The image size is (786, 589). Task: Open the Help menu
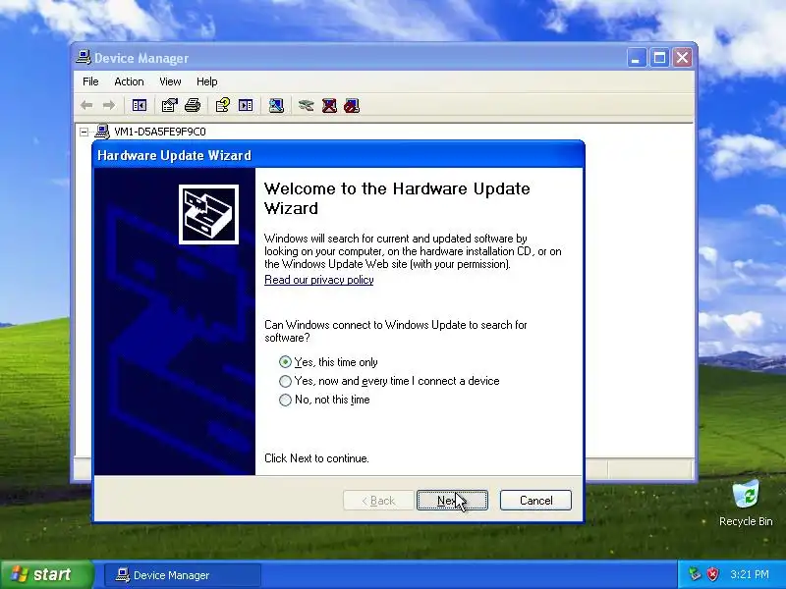(206, 81)
